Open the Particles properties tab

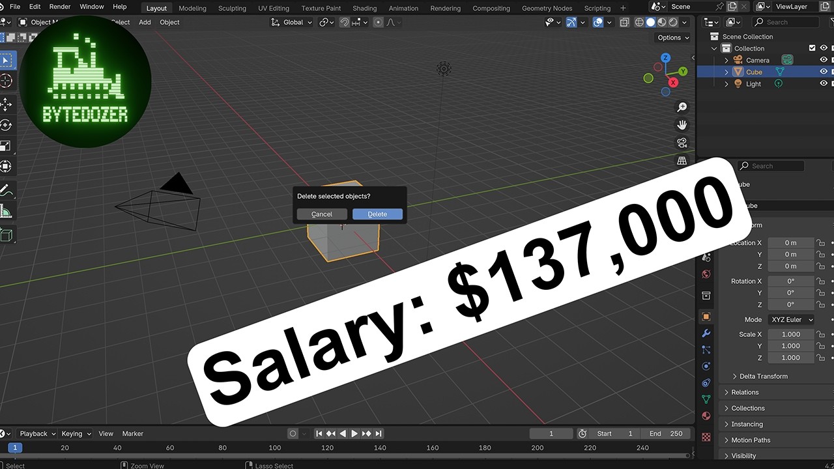(706, 350)
